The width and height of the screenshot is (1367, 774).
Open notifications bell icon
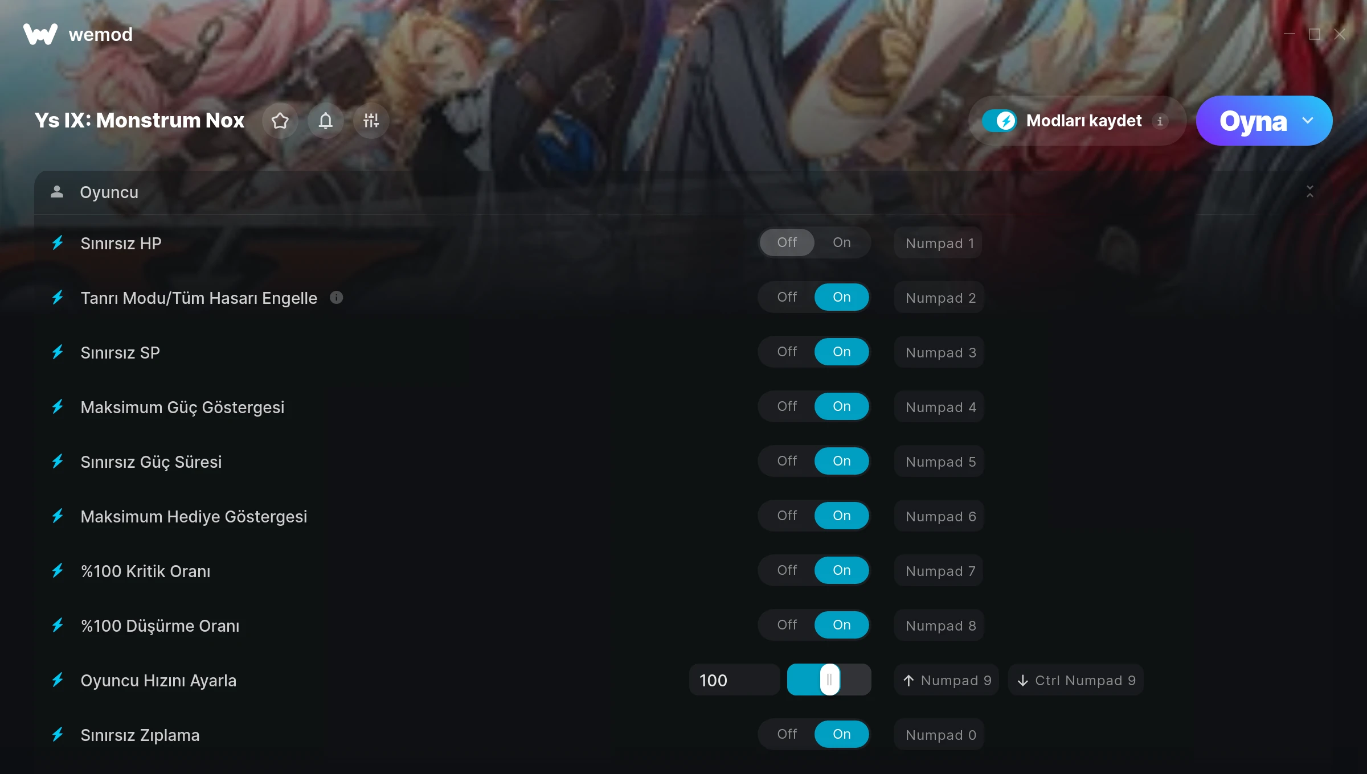point(325,121)
